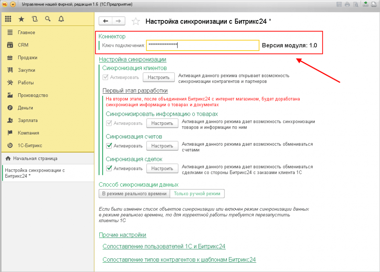The image size is (380, 272).
Task: Open the search magnifier icon
Action: point(48,19)
